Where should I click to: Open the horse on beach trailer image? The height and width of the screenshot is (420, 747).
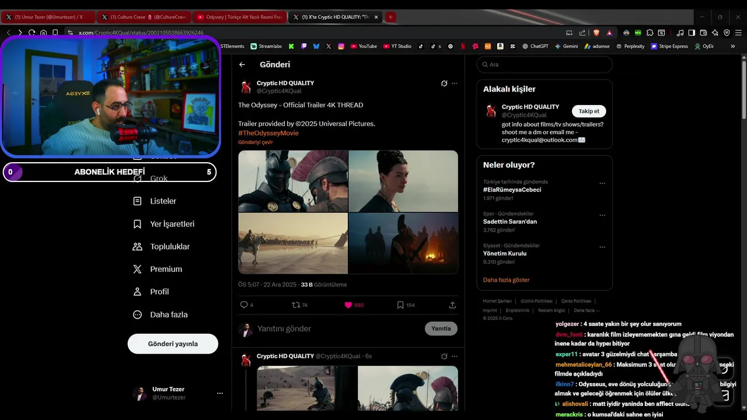[293, 243]
